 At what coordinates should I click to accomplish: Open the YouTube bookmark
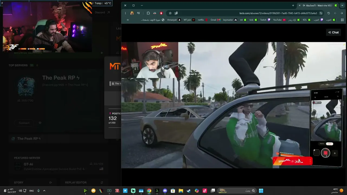click(279, 20)
